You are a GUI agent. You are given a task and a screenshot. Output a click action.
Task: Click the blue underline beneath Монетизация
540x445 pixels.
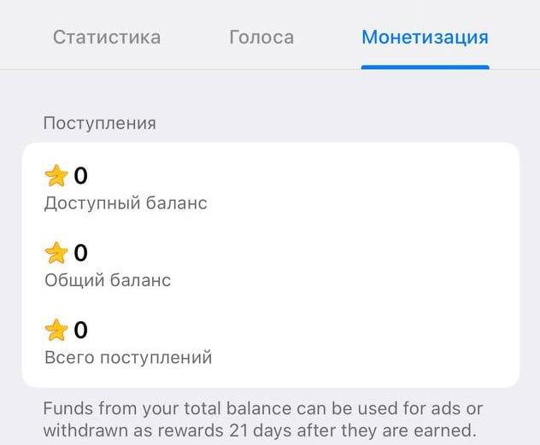(x=425, y=67)
